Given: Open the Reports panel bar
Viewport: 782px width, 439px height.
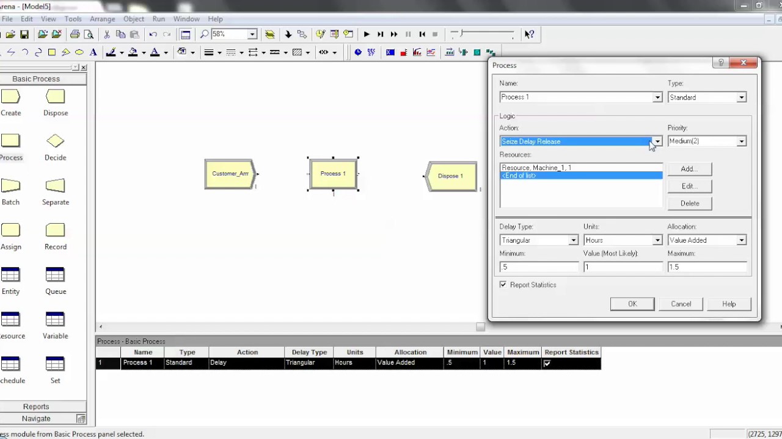Looking at the screenshot, I should coord(36,407).
